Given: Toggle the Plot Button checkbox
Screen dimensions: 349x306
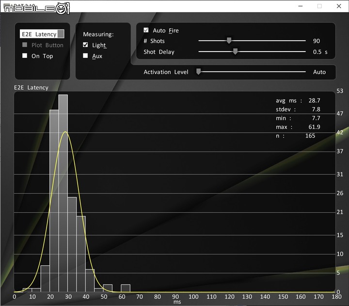Looking at the screenshot, I should [x=25, y=45].
